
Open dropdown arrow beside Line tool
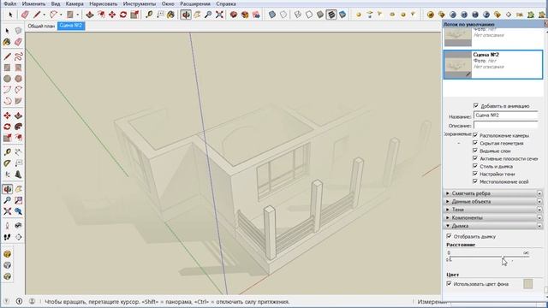[x=44, y=15]
